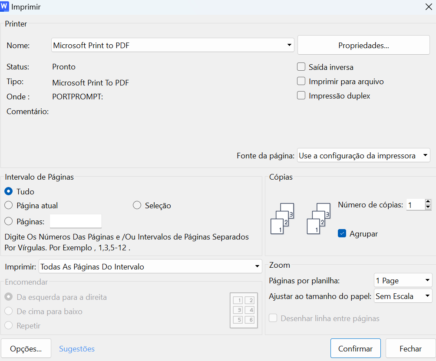436x361 pixels.
Task: Expand the Imprimir dropdown
Action: click(x=257, y=266)
